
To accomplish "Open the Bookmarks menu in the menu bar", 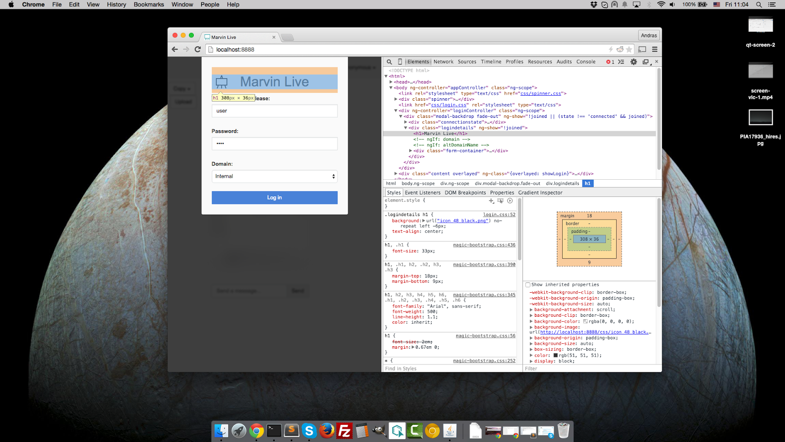I will coord(149,4).
